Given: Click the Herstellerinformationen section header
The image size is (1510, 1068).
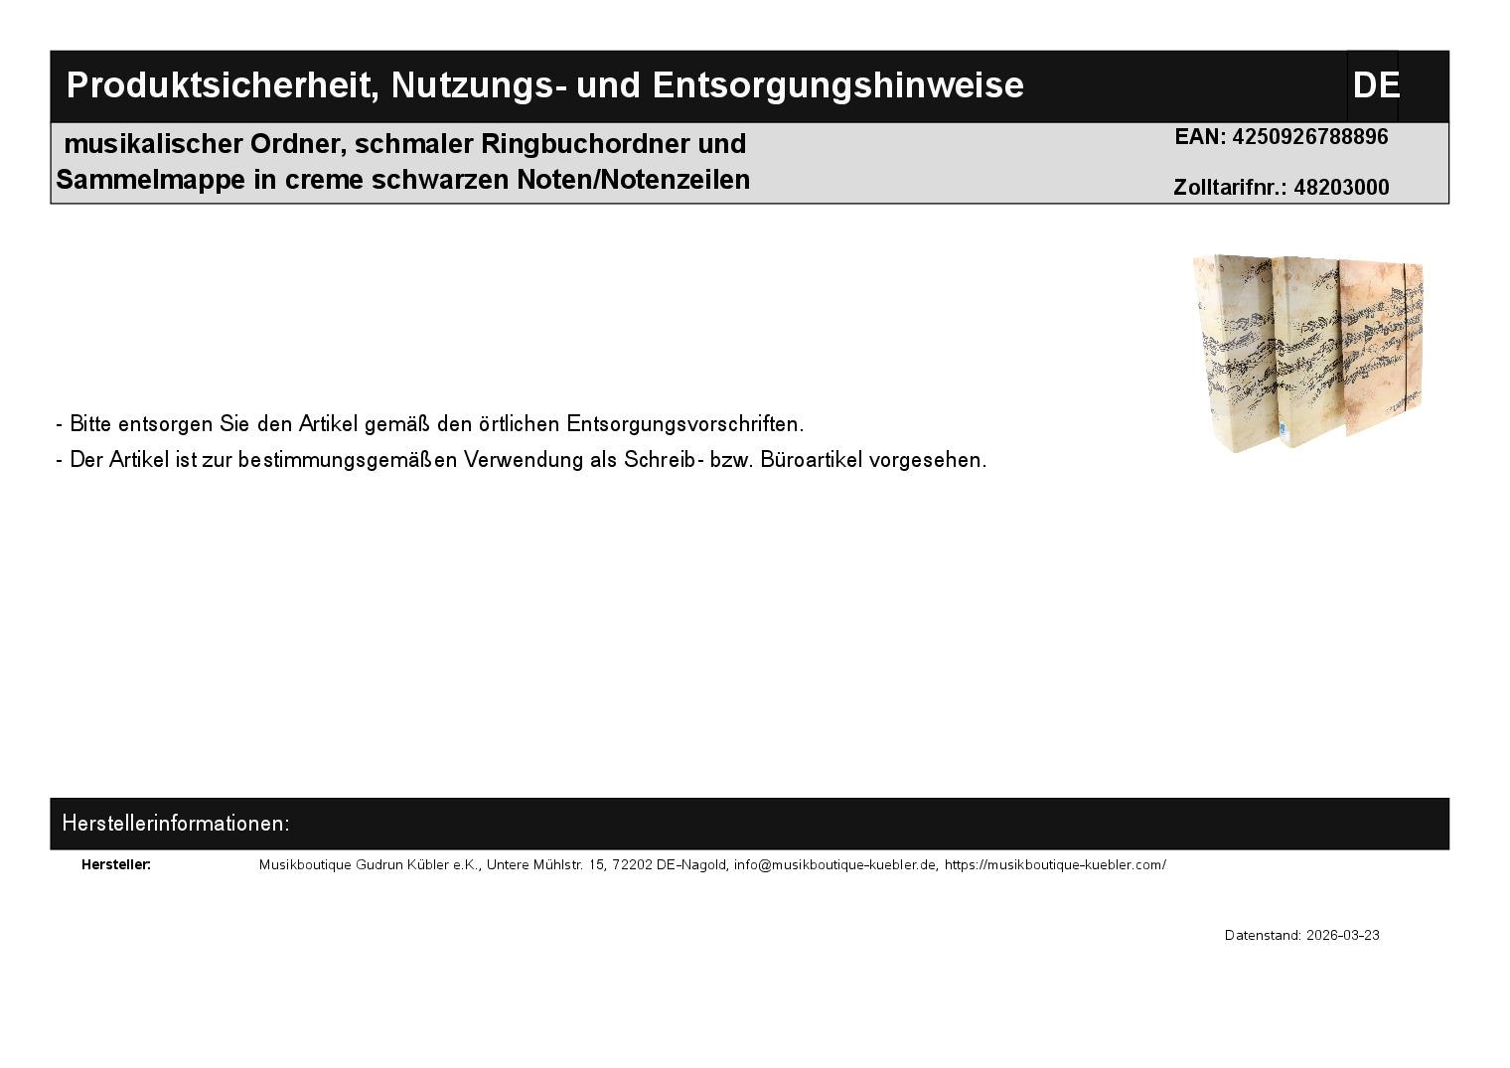Looking at the screenshot, I should tap(176, 824).
